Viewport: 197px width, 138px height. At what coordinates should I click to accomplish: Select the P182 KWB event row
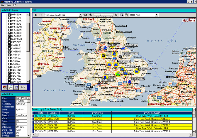coord(113,116)
